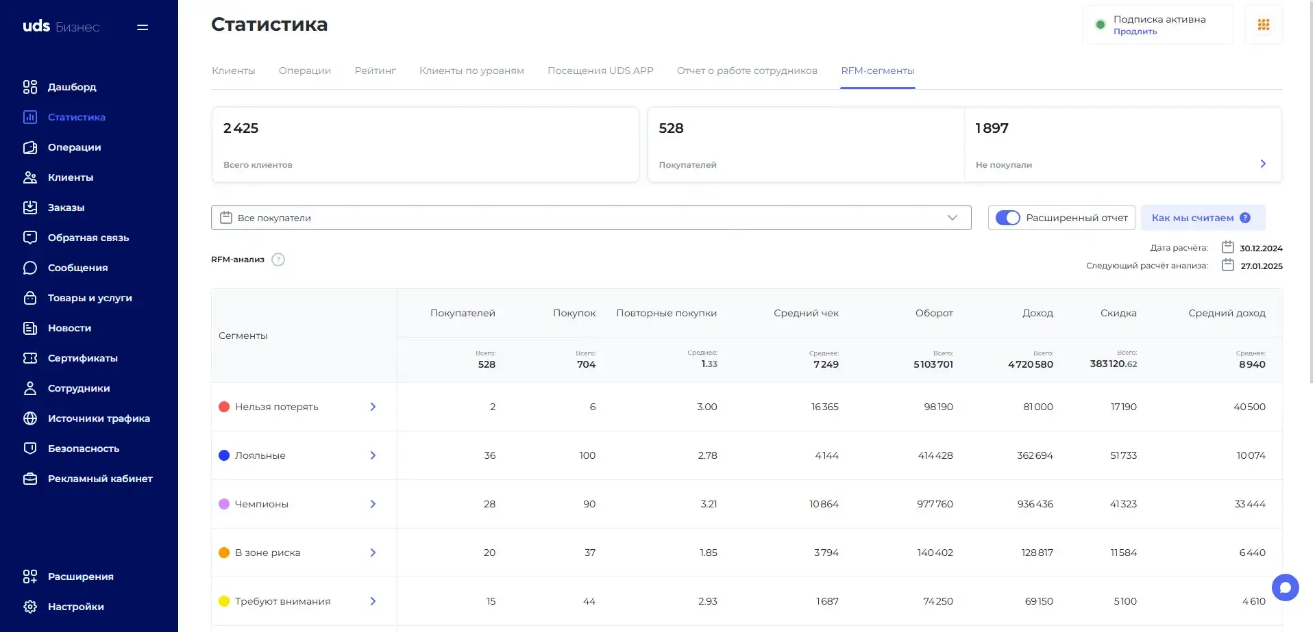Click the Всего клиентов 2 425 card
Viewport: 1315px width, 632px height.
pyautogui.click(x=425, y=144)
